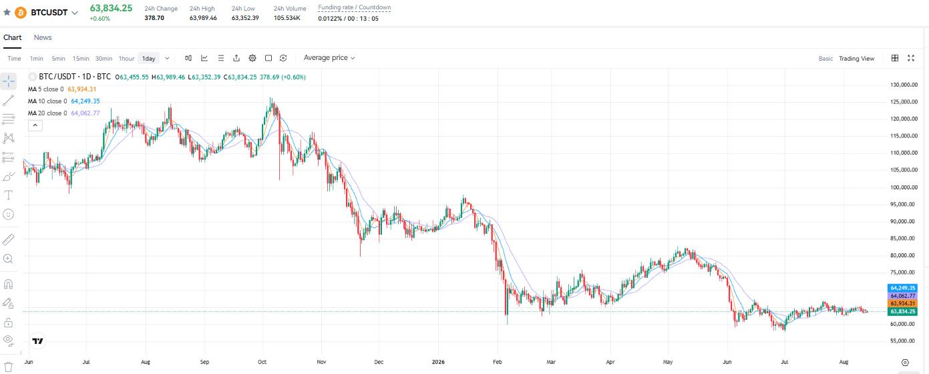Open the emoji sticker tool
The width and height of the screenshot is (929, 374).
(x=9, y=215)
